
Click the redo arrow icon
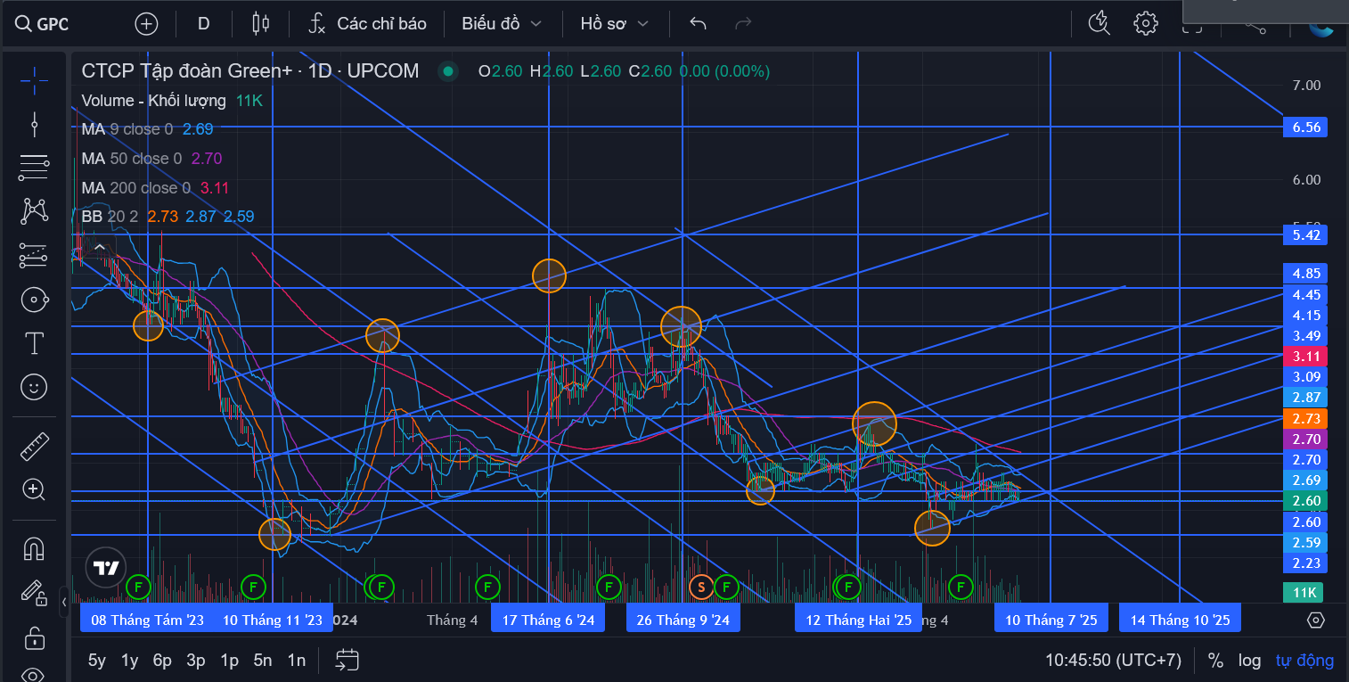tap(743, 24)
